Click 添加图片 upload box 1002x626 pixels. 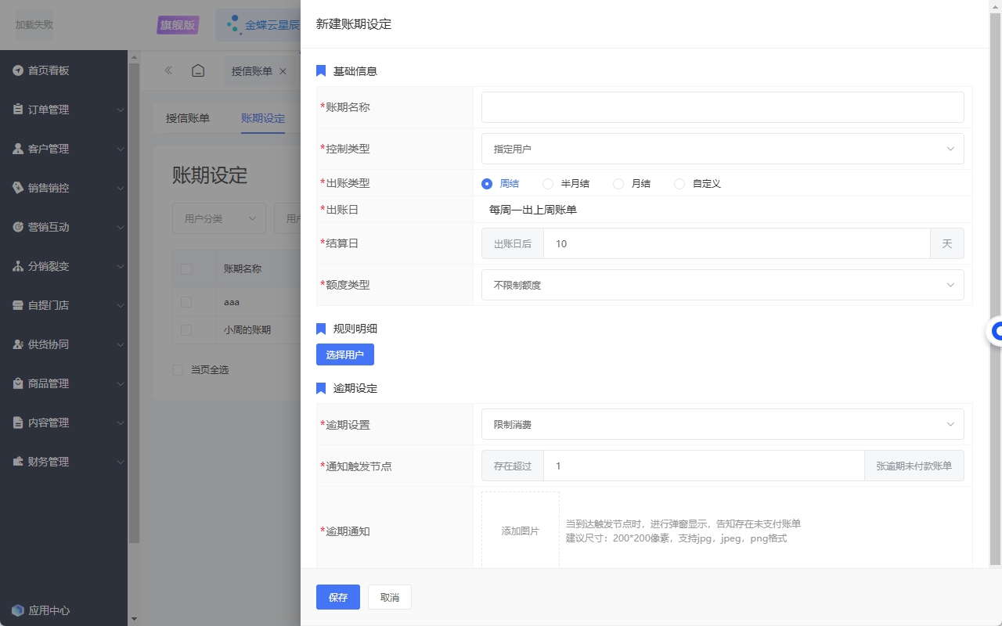click(x=521, y=530)
